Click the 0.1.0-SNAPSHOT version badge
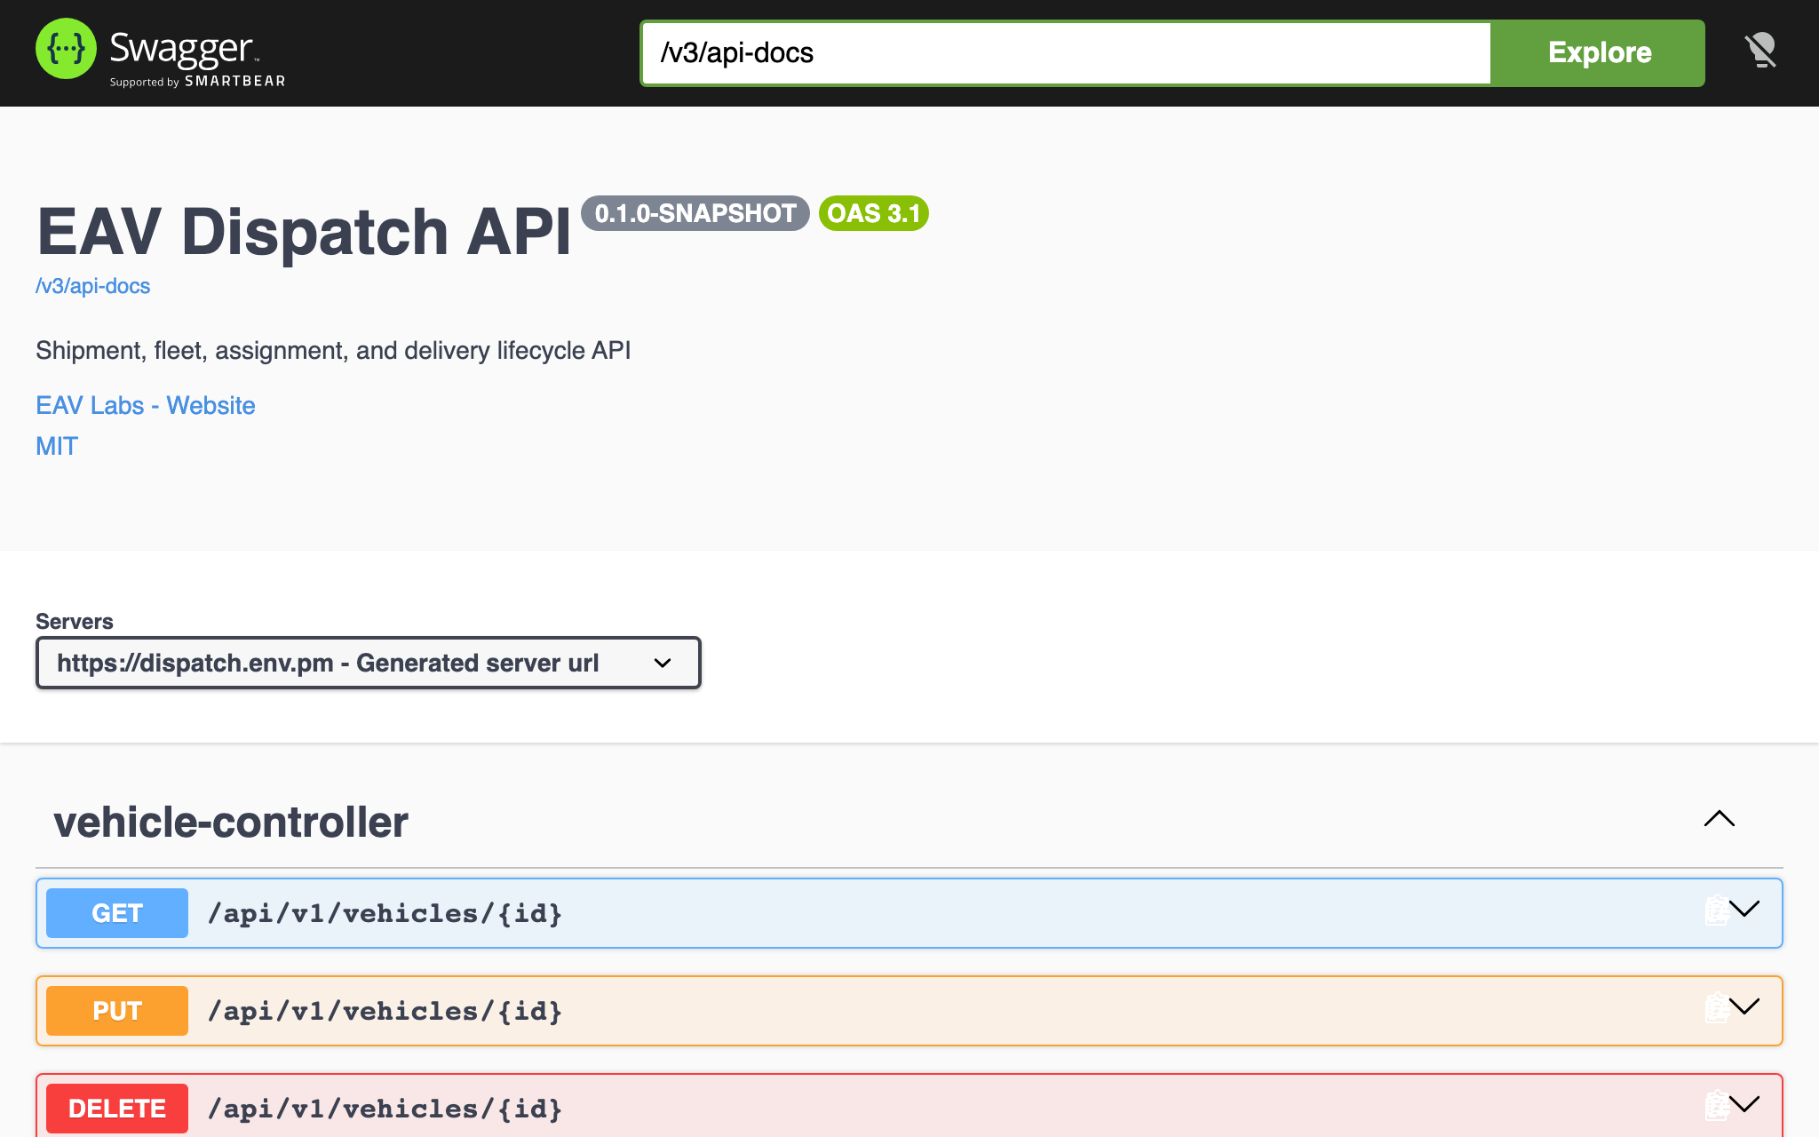The height and width of the screenshot is (1137, 1819). (695, 213)
